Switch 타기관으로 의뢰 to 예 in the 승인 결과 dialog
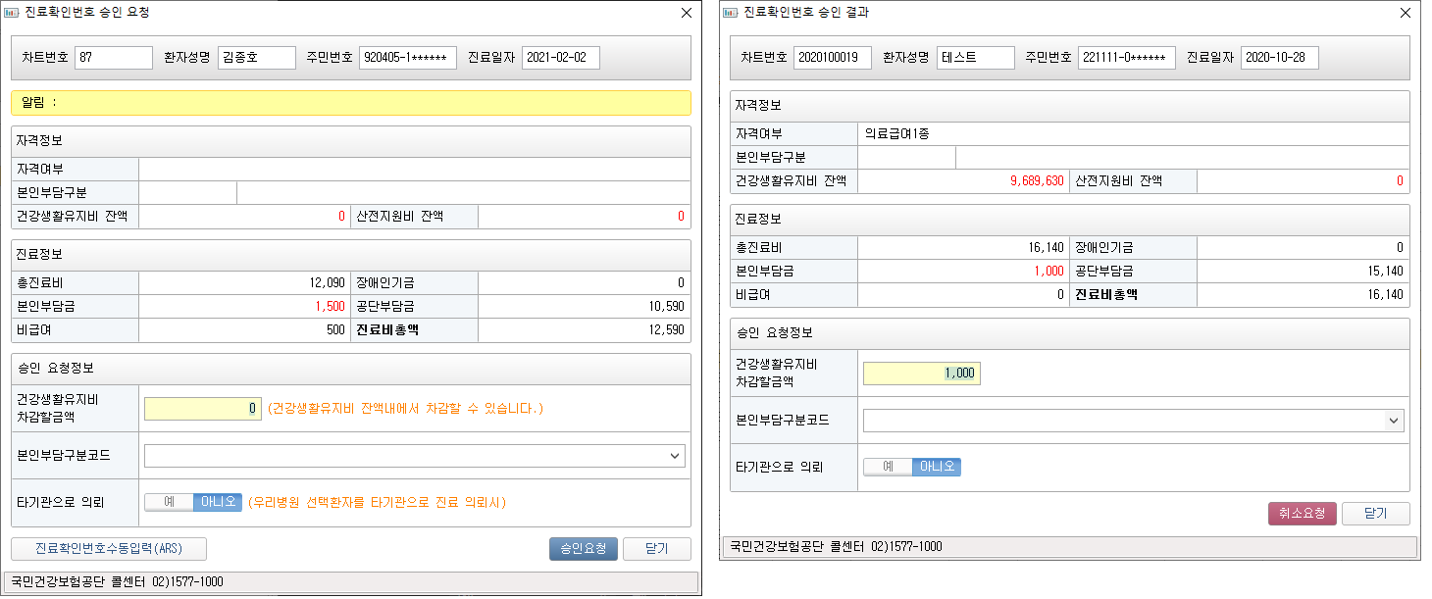Viewport: 1432px width, 599px height. click(x=888, y=467)
